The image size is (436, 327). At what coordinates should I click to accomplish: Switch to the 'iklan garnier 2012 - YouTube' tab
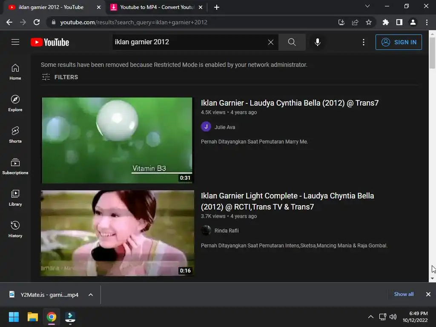[x=50, y=7]
